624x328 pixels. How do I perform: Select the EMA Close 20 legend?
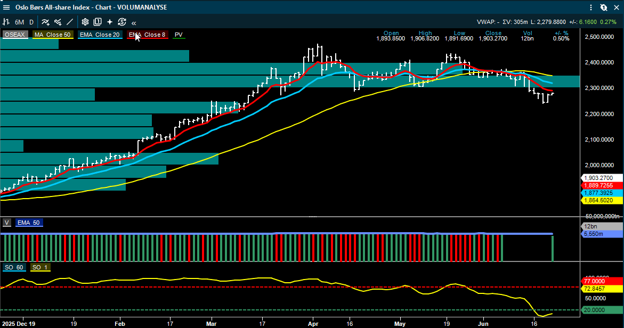pyautogui.click(x=100, y=35)
